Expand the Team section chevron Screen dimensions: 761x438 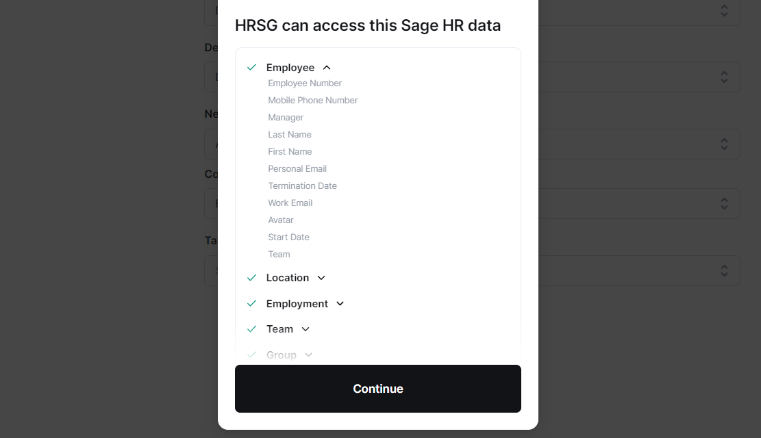click(x=305, y=329)
